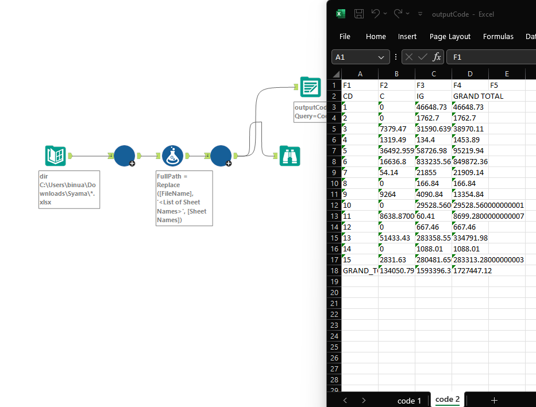Click the next sheet navigation arrow
536x407 pixels.
click(364, 400)
